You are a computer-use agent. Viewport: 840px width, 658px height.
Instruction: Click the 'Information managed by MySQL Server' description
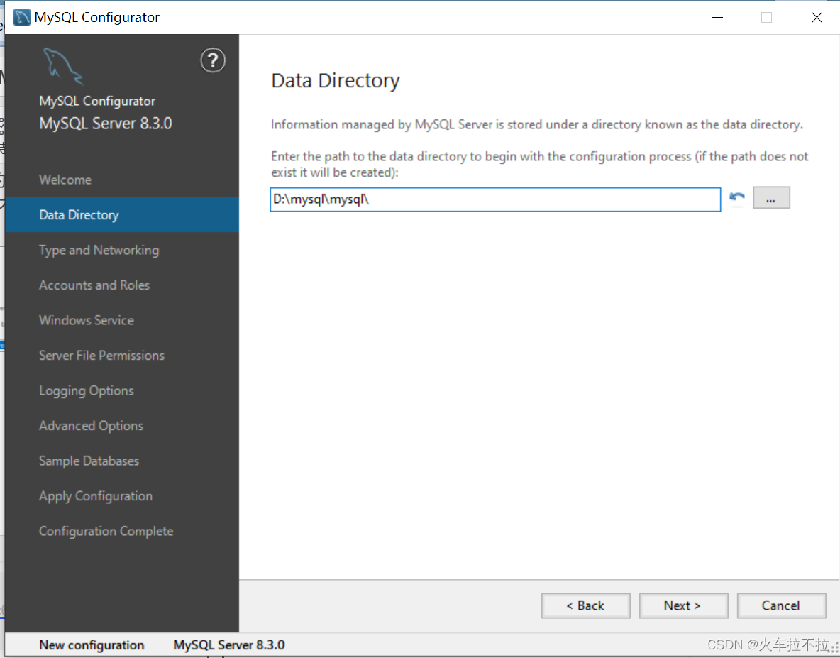click(x=537, y=125)
